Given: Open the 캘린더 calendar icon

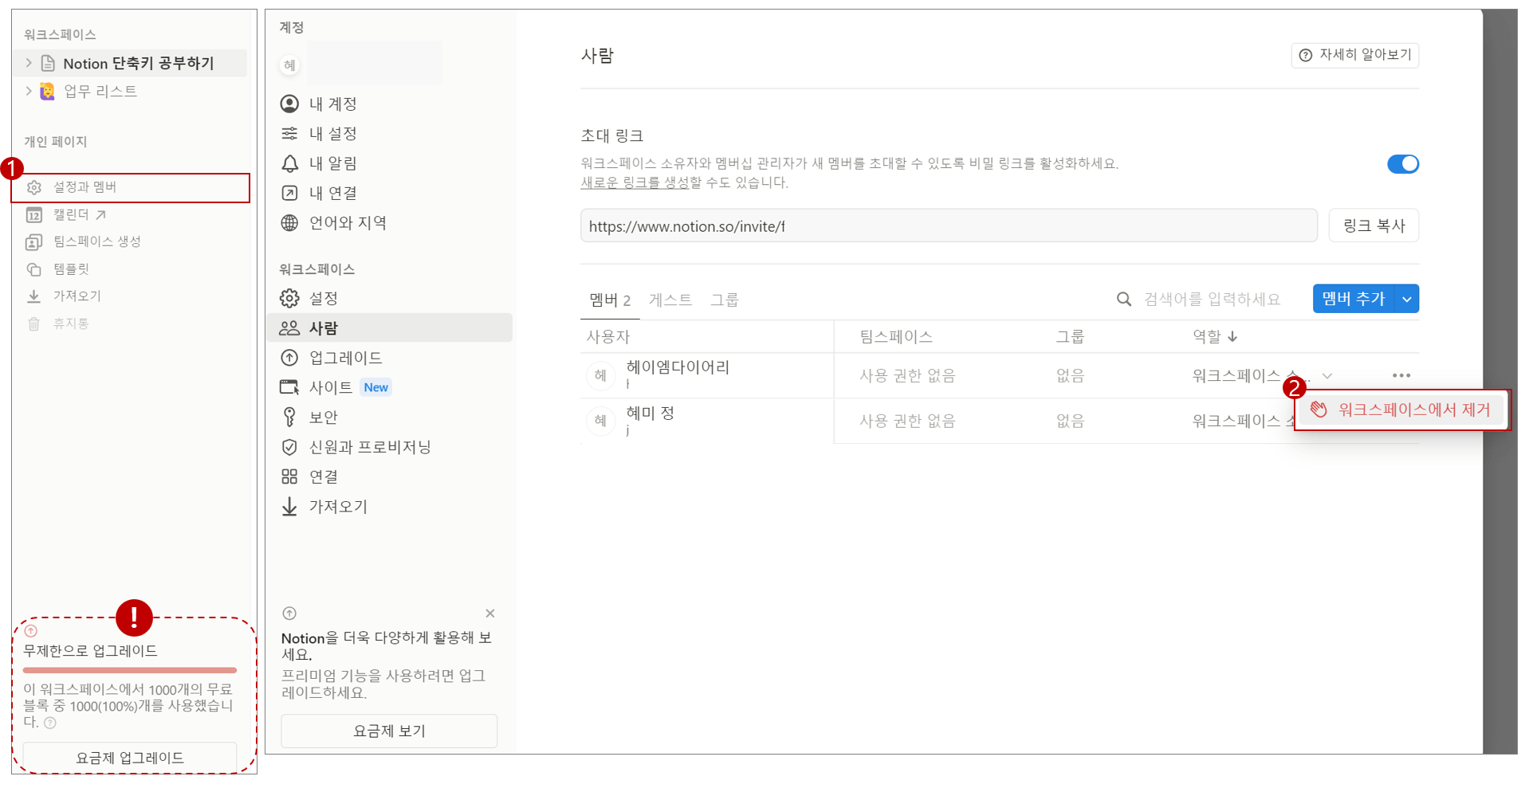Looking at the screenshot, I should click(34, 215).
